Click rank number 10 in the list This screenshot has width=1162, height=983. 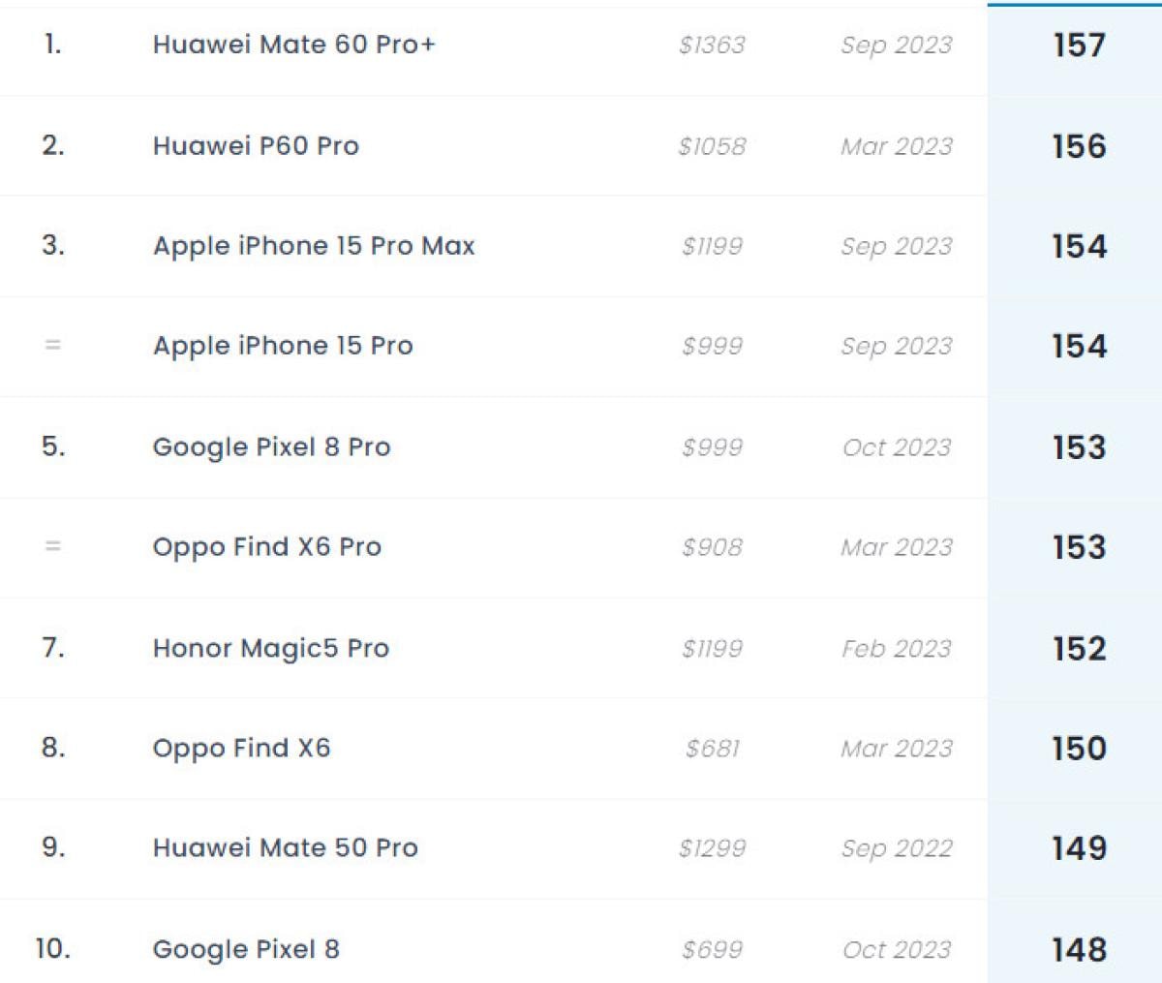click(52, 948)
